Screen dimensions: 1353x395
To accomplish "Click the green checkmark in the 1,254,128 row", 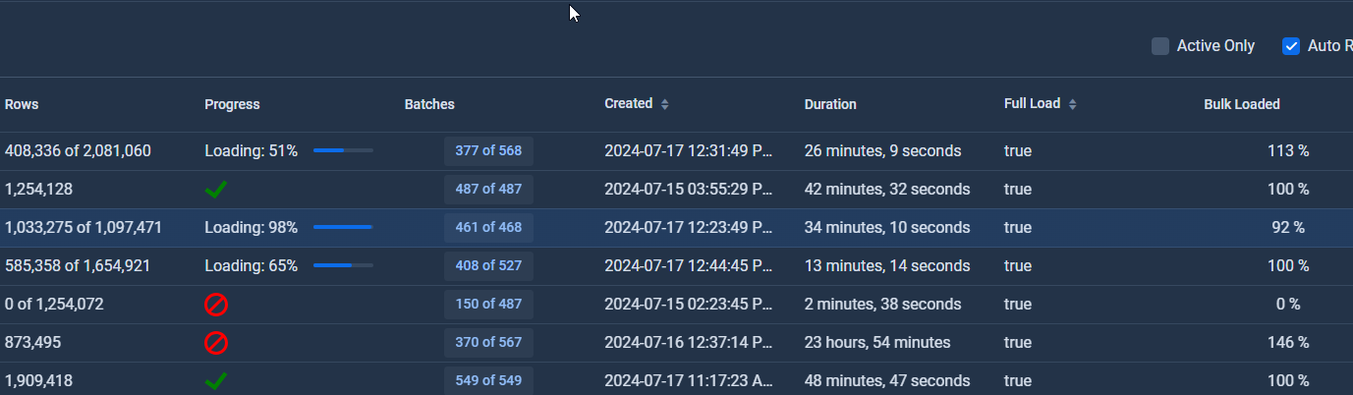I will pos(216,190).
